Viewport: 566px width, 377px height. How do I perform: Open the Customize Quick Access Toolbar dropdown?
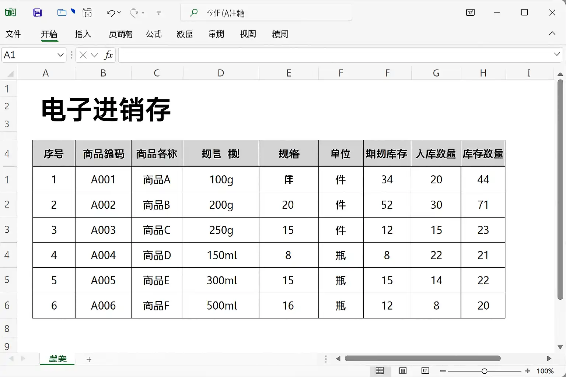(159, 13)
